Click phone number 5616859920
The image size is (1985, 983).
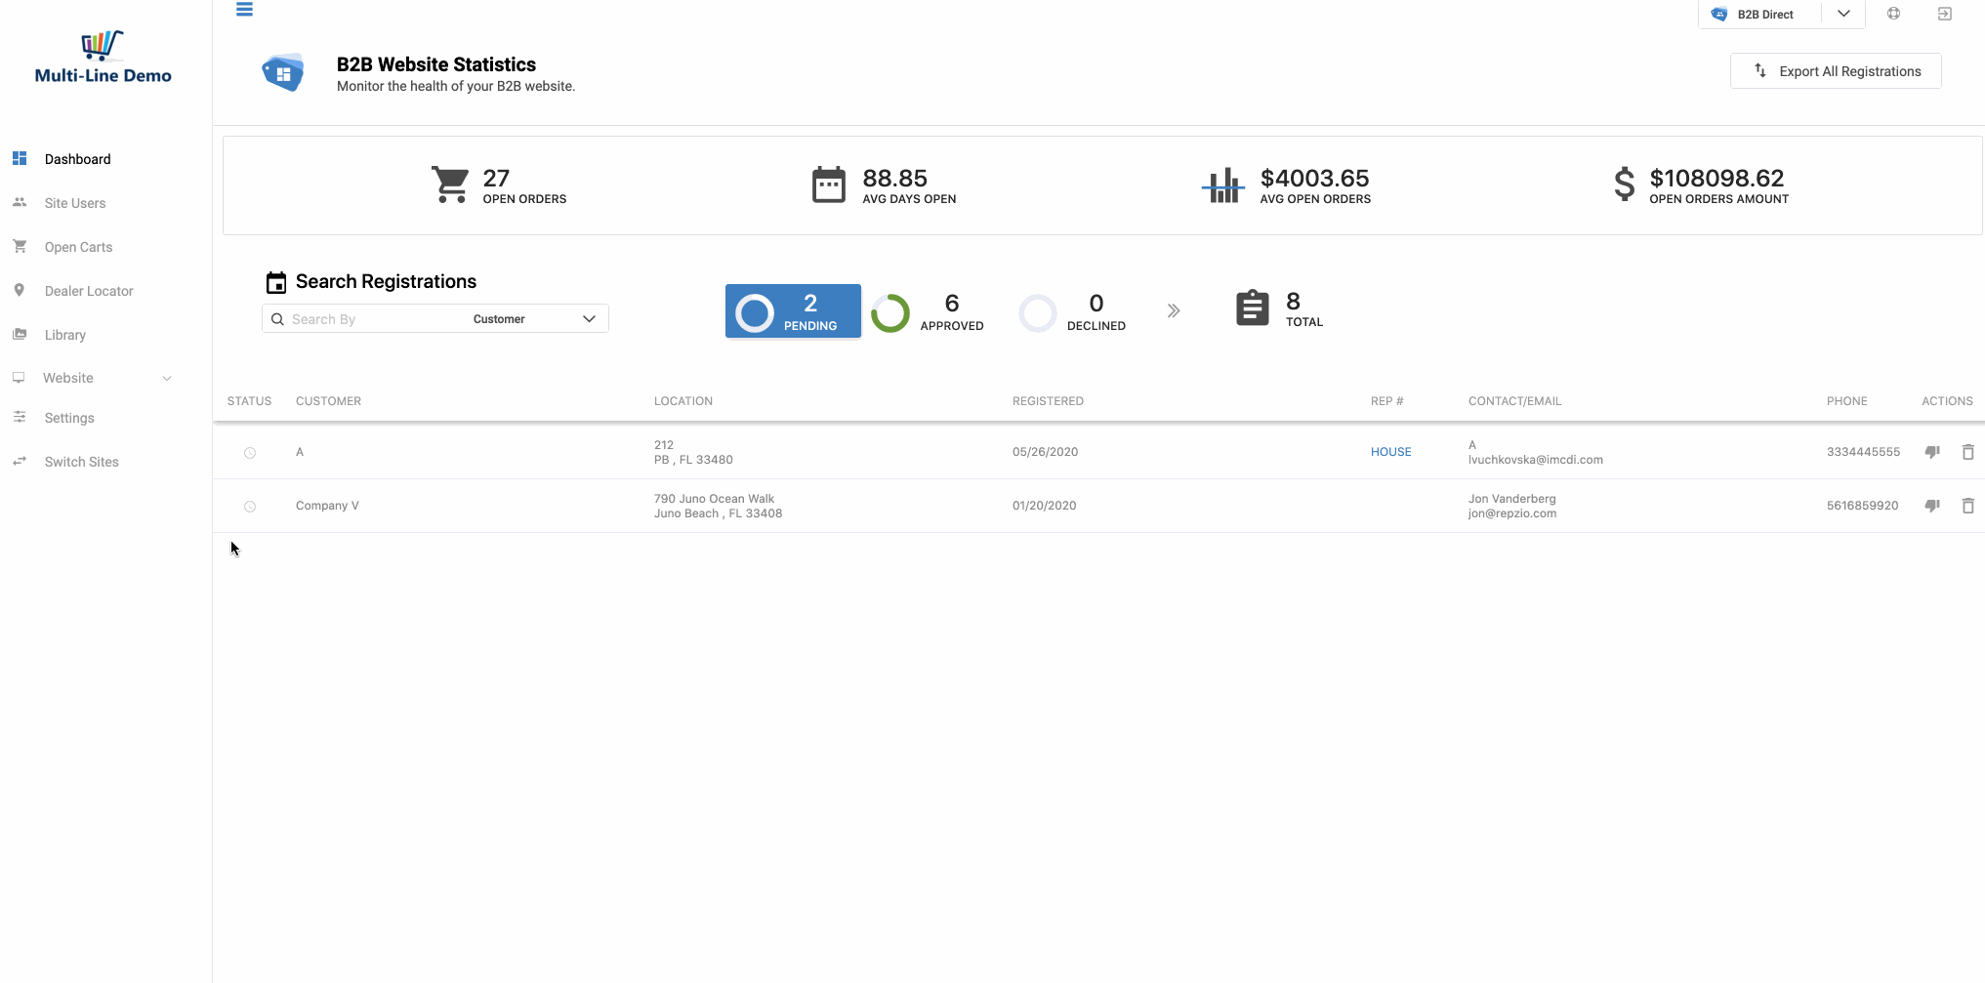1862,506
